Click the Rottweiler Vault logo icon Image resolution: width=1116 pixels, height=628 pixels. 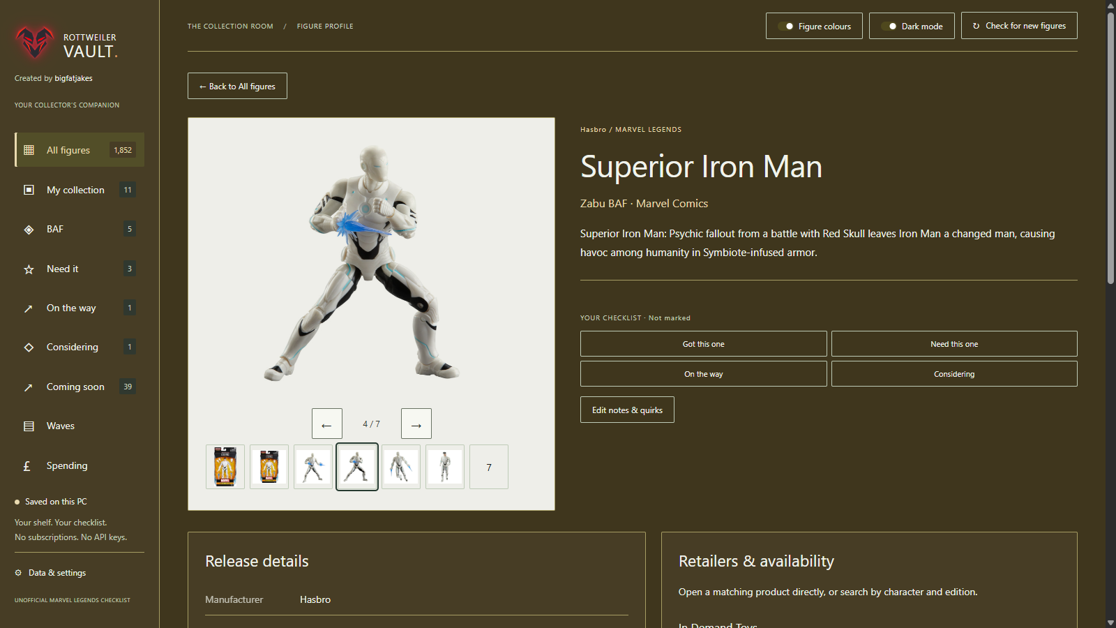tap(35, 43)
